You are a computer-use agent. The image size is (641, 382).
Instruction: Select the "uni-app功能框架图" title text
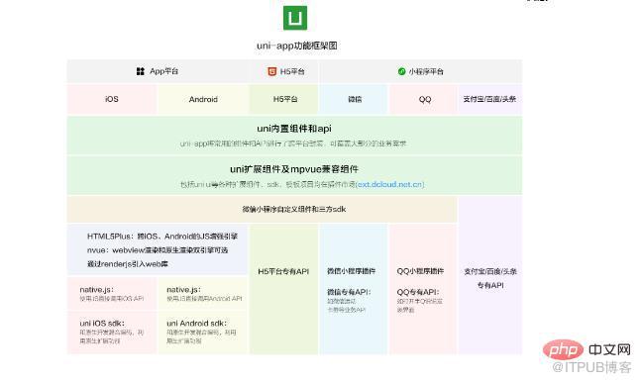point(297,46)
